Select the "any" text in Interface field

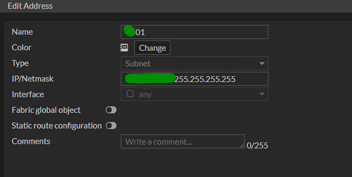pos(145,95)
